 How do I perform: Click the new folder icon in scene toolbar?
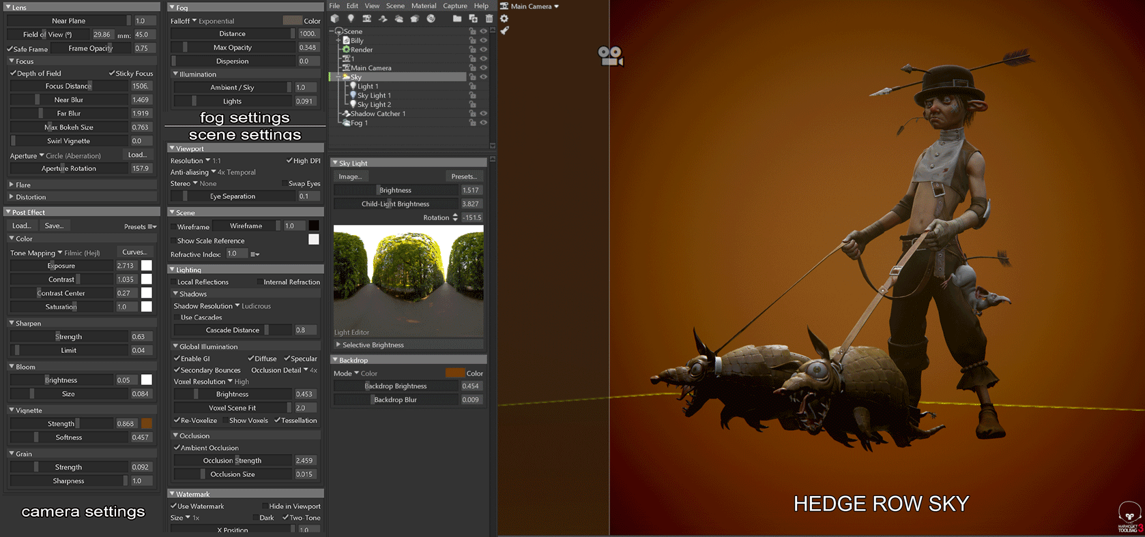point(457,18)
